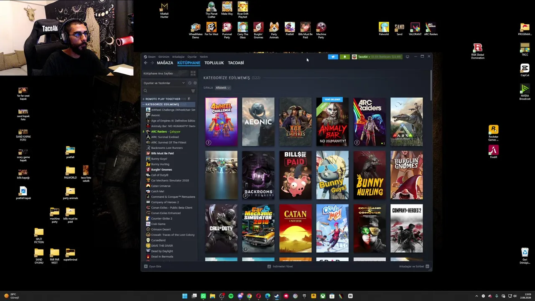Open the Görünüm menu

coord(164,57)
